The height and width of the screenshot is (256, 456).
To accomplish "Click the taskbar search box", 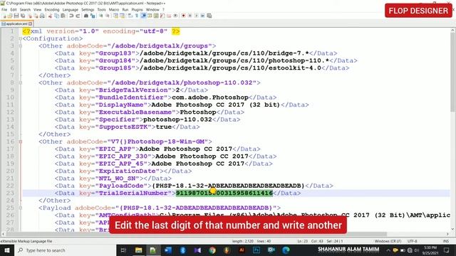I will [65, 250].
